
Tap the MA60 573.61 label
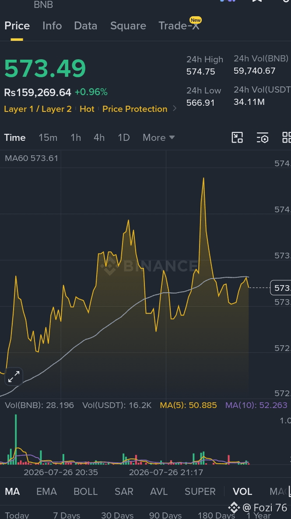coord(32,158)
